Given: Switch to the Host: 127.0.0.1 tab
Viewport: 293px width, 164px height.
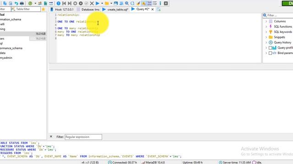Looking at the screenshot, I should click(62, 9).
